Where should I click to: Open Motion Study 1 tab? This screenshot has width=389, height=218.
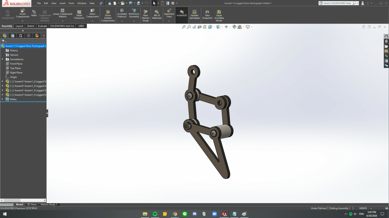point(49,204)
